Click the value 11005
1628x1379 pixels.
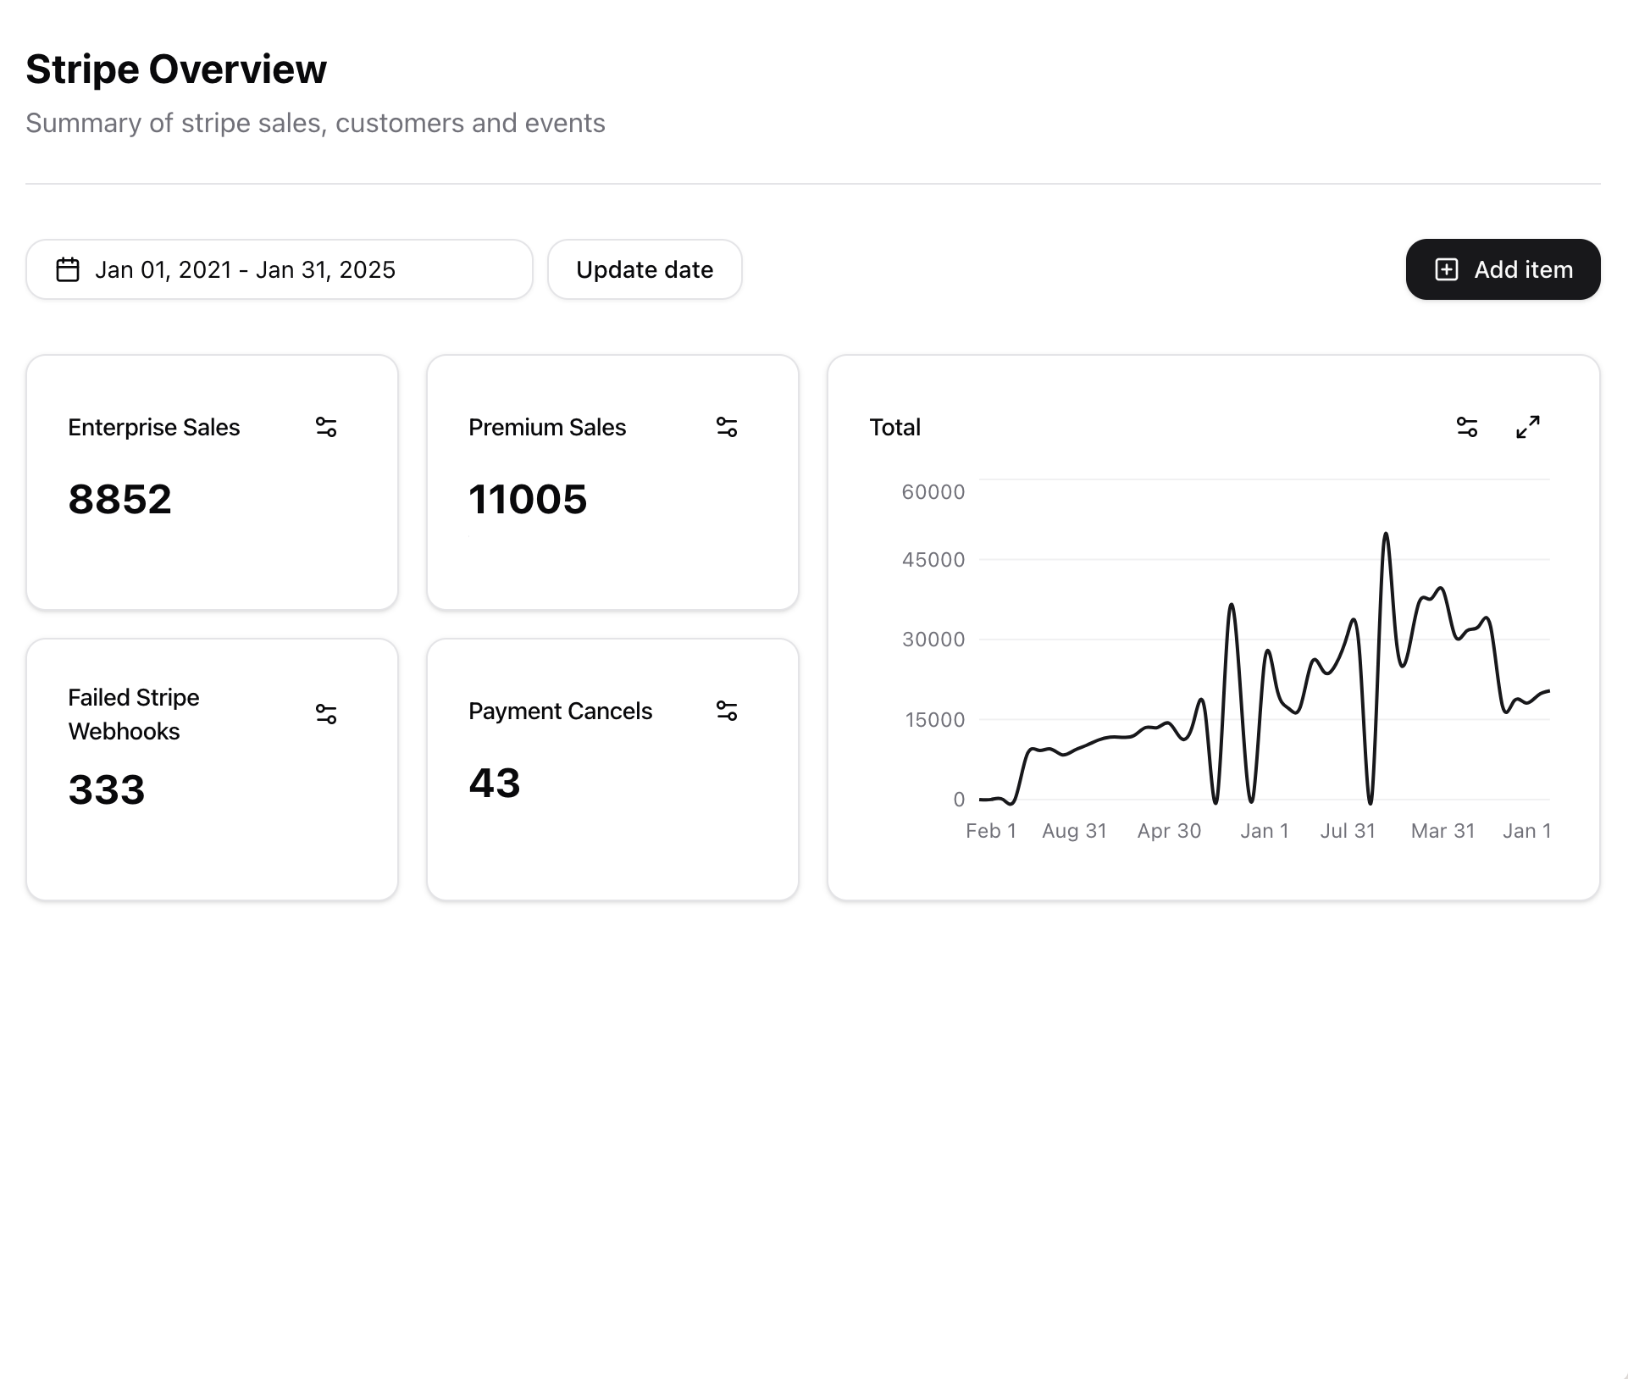pos(528,499)
